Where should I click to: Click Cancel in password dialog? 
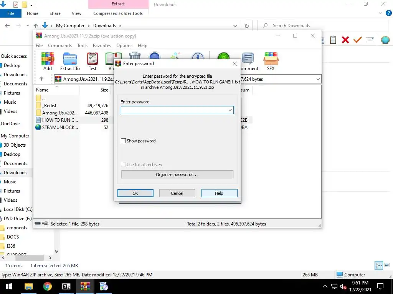(177, 193)
